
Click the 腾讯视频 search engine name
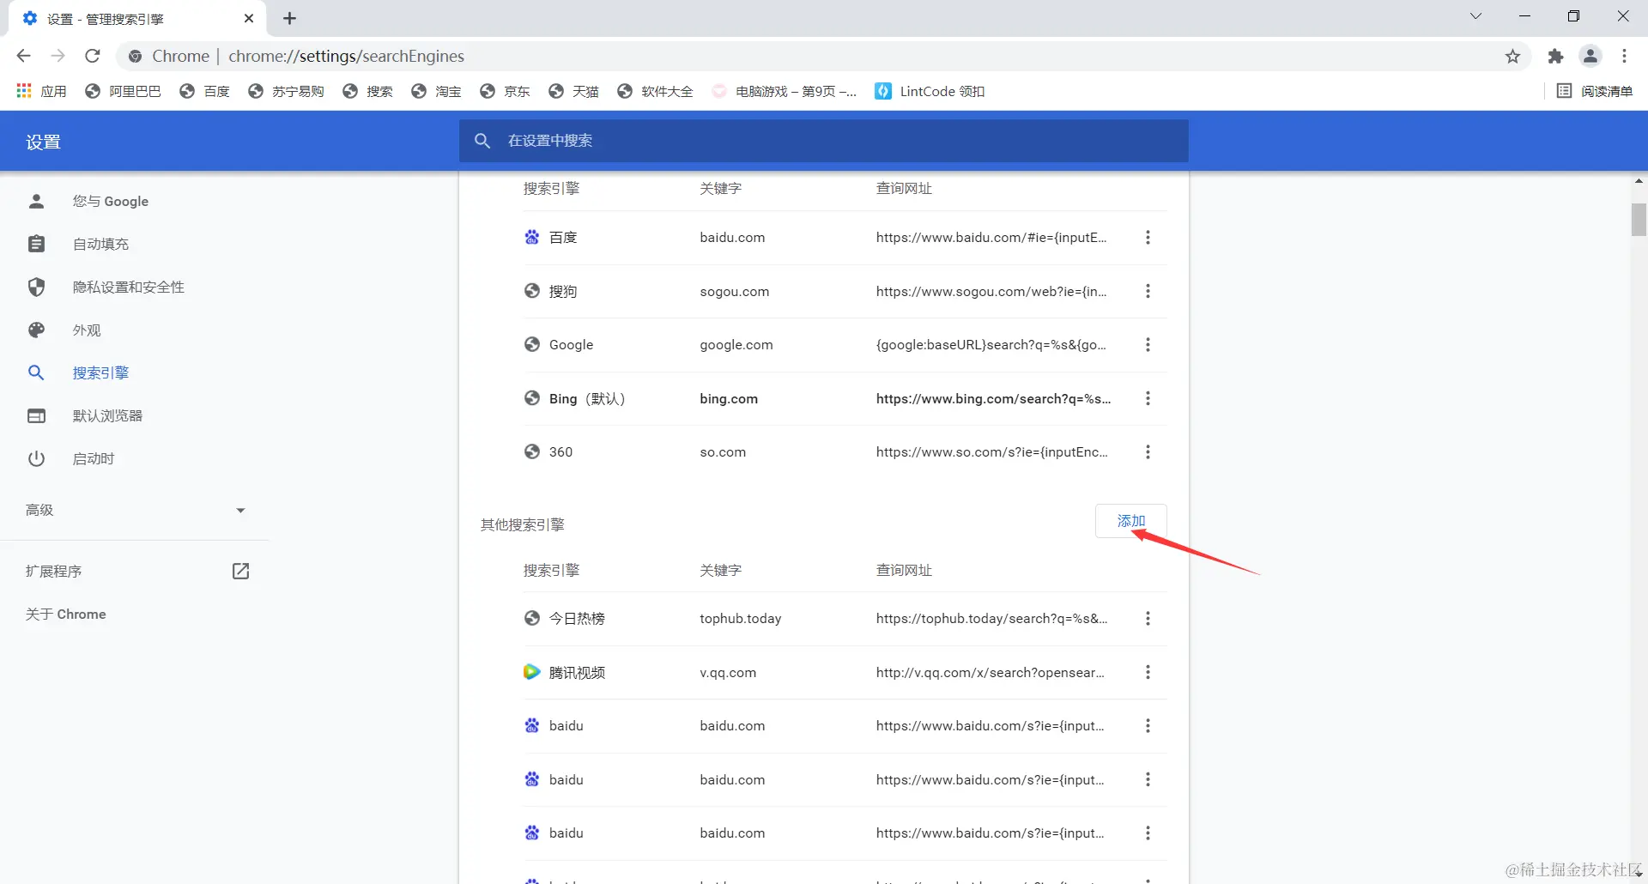[x=577, y=673]
